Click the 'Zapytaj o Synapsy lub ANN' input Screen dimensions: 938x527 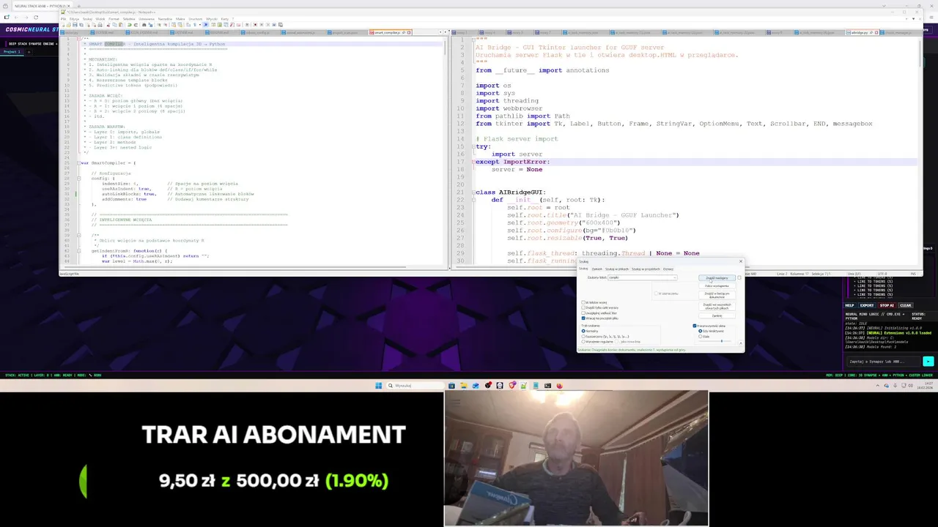[x=883, y=362]
